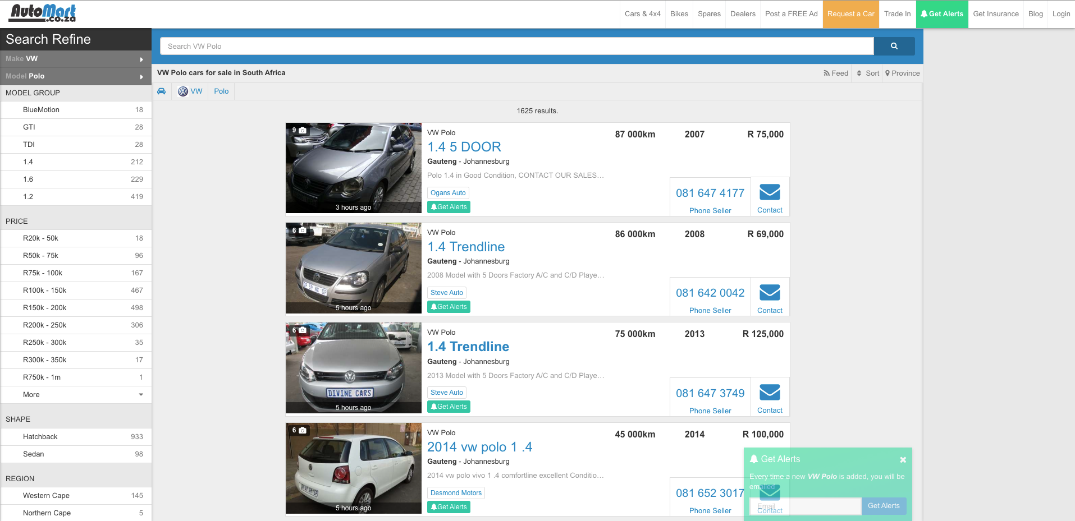Filter by GTI model group
The image size is (1075, 521).
click(x=76, y=127)
